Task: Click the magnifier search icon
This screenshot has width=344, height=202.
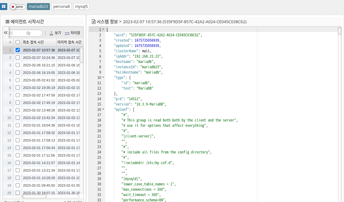Action: 29,33
